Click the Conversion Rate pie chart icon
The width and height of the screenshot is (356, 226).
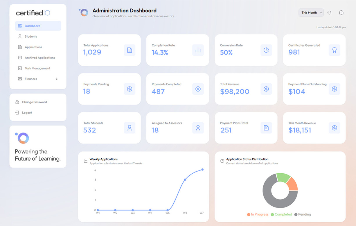point(266,50)
